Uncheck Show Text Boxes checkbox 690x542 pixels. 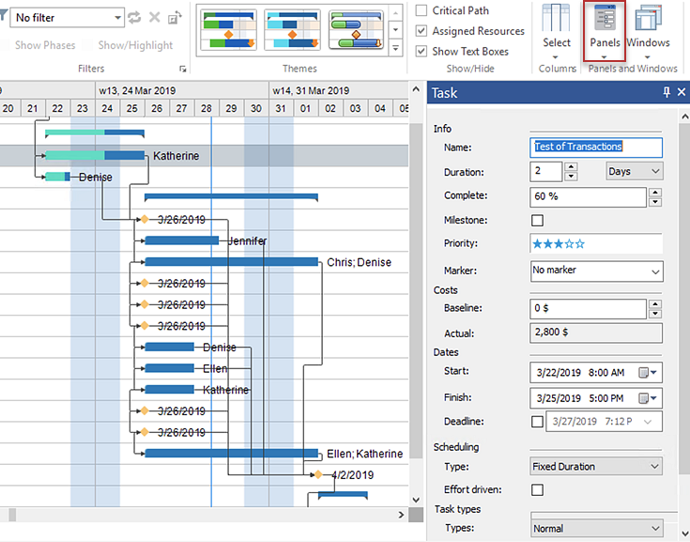422,51
